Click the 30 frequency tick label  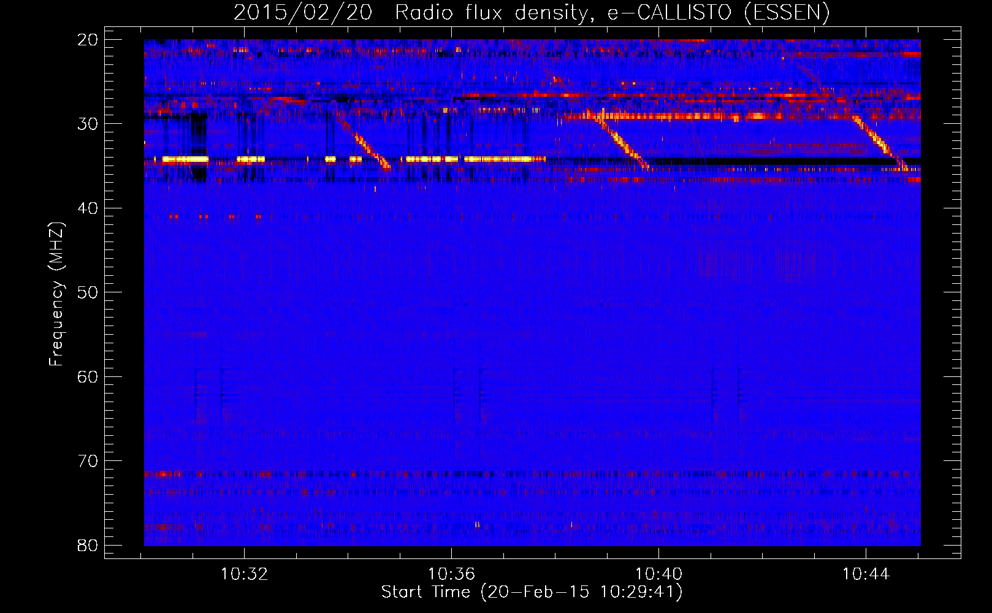88,124
